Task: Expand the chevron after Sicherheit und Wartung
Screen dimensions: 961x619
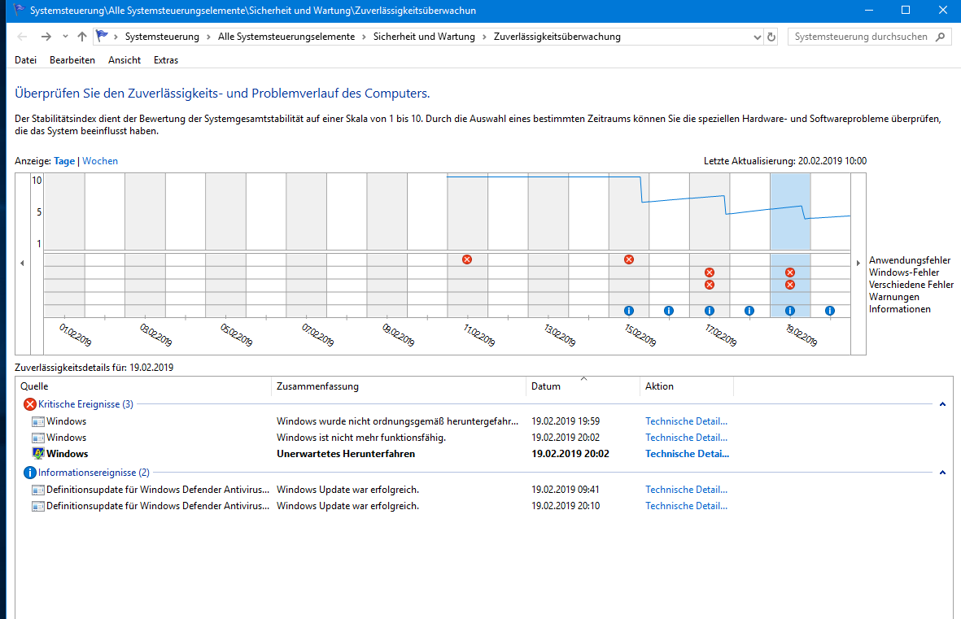Action: pyautogui.click(x=484, y=37)
